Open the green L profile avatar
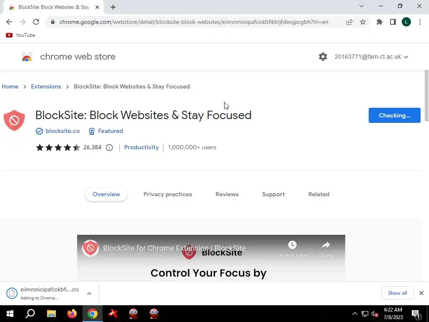 pos(406,22)
